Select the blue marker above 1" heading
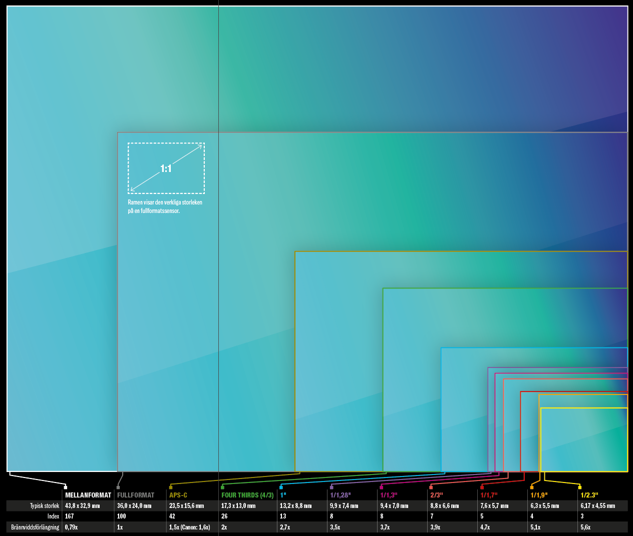The height and width of the screenshot is (536, 633). pyautogui.click(x=281, y=487)
